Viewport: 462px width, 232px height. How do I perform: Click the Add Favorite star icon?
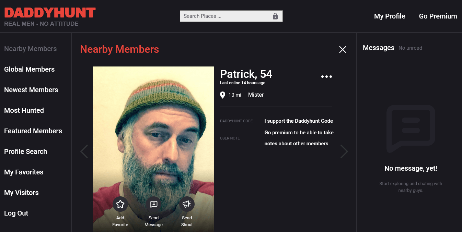(x=120, y=204)
